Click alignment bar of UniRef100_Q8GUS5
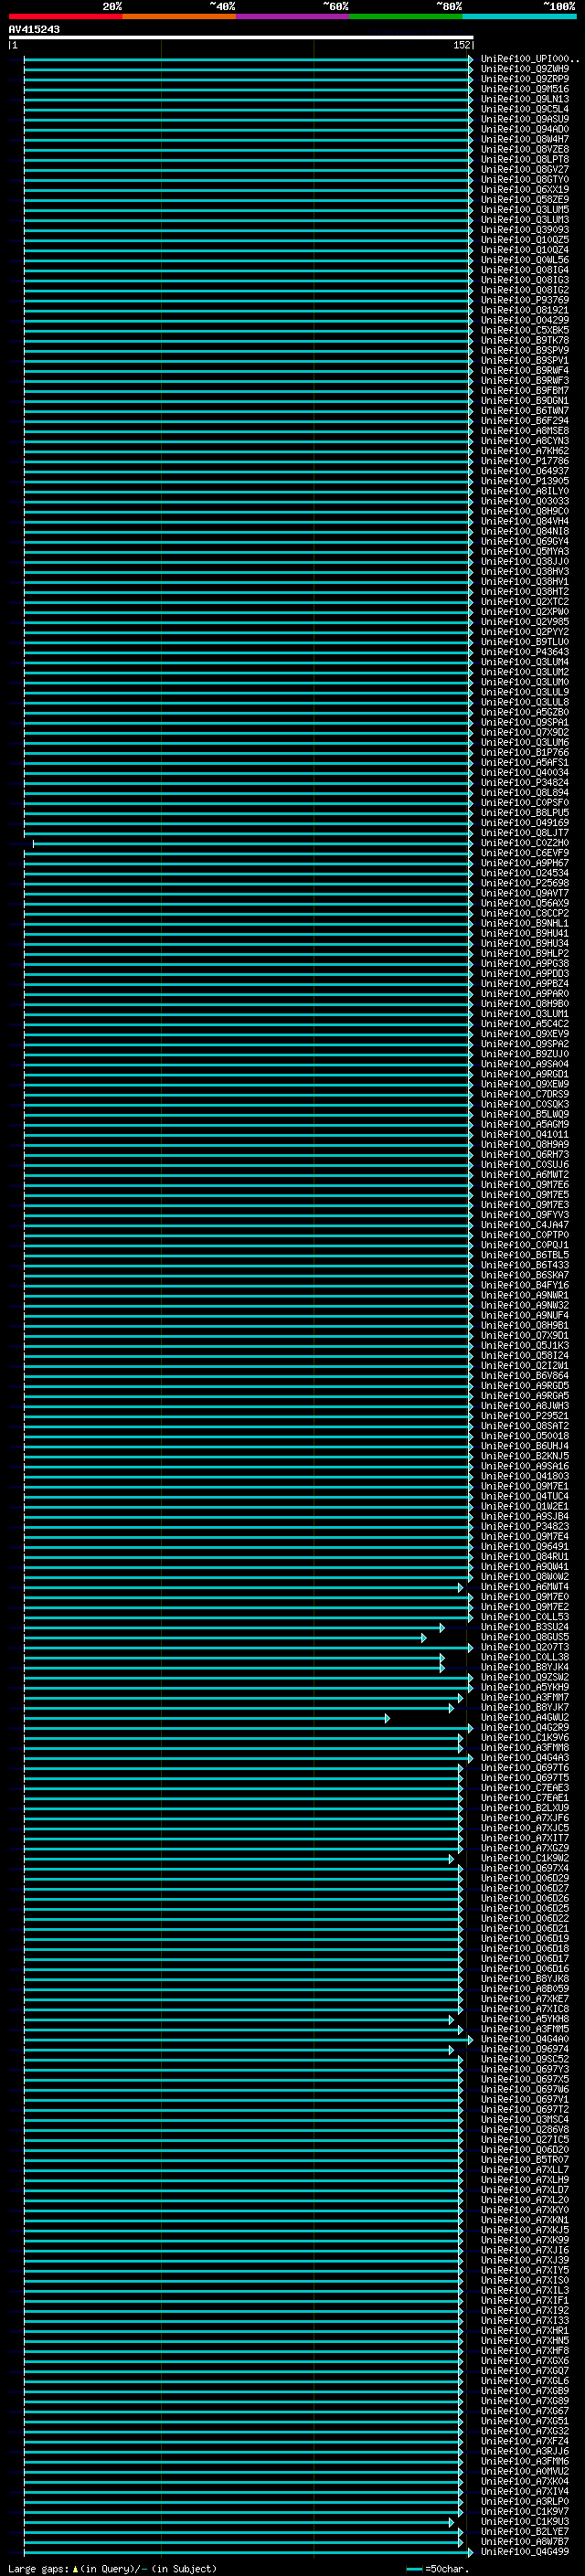The height and width of the screenshot is (2576, 585). (x=225, y=1637)
